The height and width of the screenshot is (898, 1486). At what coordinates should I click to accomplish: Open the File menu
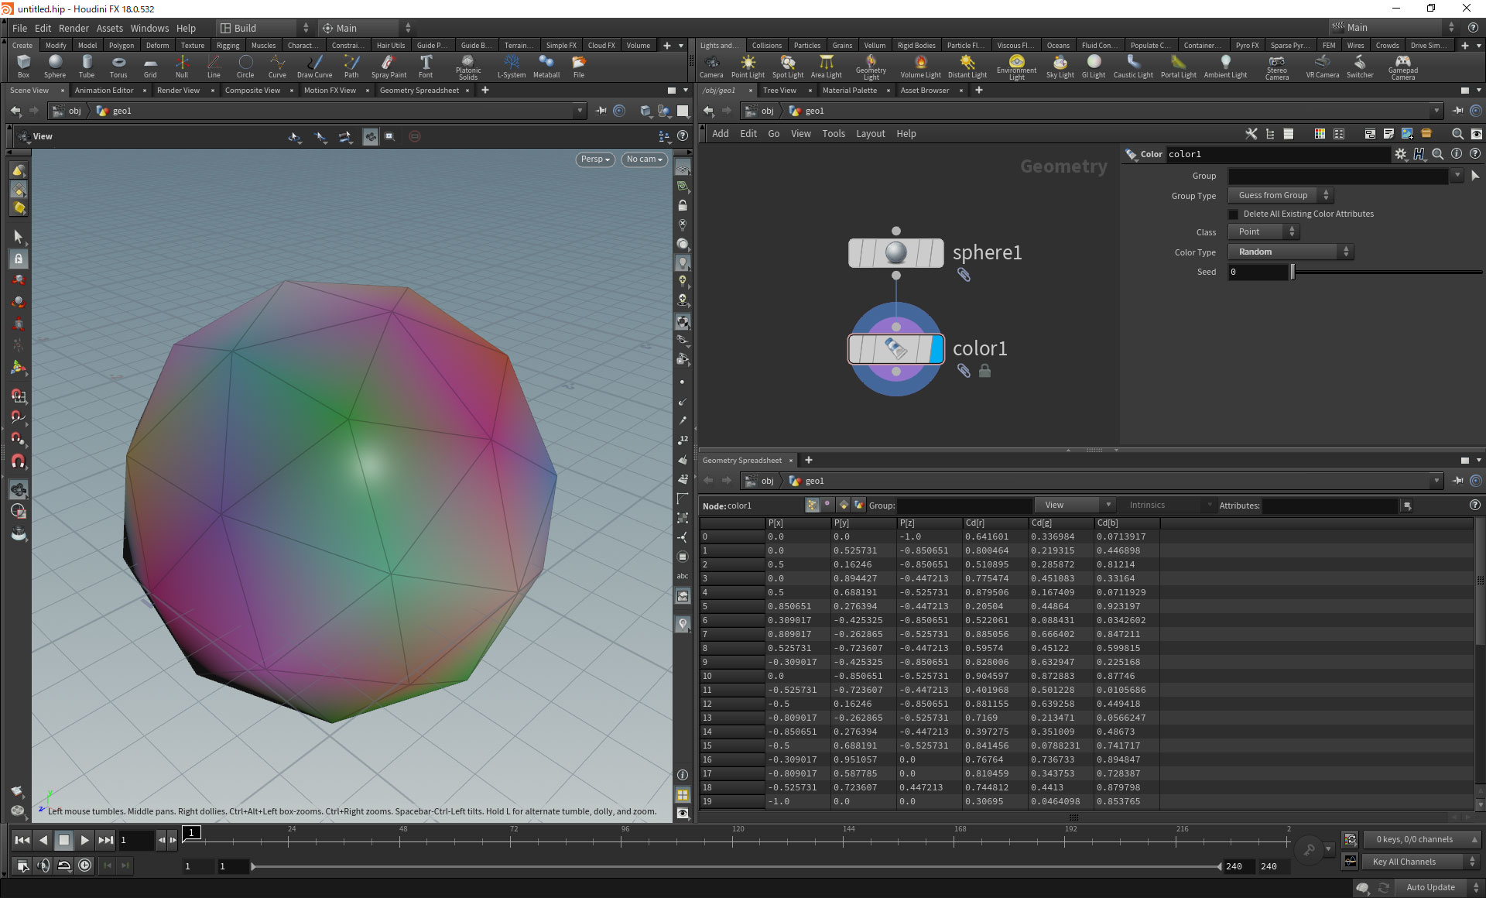(19, 28)
